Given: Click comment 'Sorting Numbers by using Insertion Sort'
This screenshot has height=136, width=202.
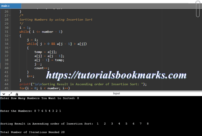Looking at the screenshot, I should click(x=56, y=20).
